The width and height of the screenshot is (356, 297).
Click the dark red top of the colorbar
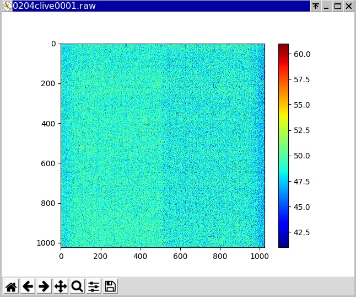point(283,46)
